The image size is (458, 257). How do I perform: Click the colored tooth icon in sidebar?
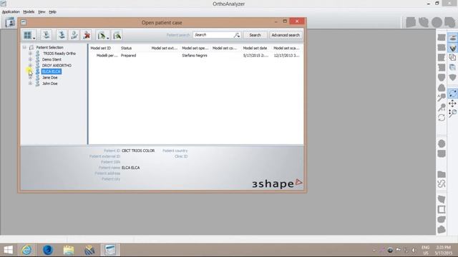pyautogui.click(x=453, y=48)
